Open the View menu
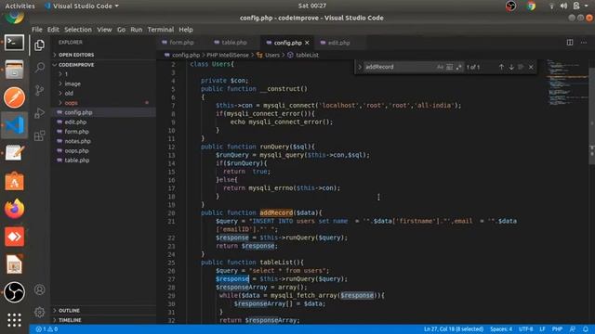This screenshot has height=334, width=595. click(104, 30)
